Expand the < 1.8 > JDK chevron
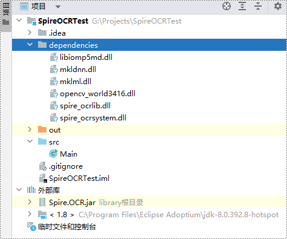Image resolution: width=287 pixels, height=239 pixels. [x=30, y=214]
